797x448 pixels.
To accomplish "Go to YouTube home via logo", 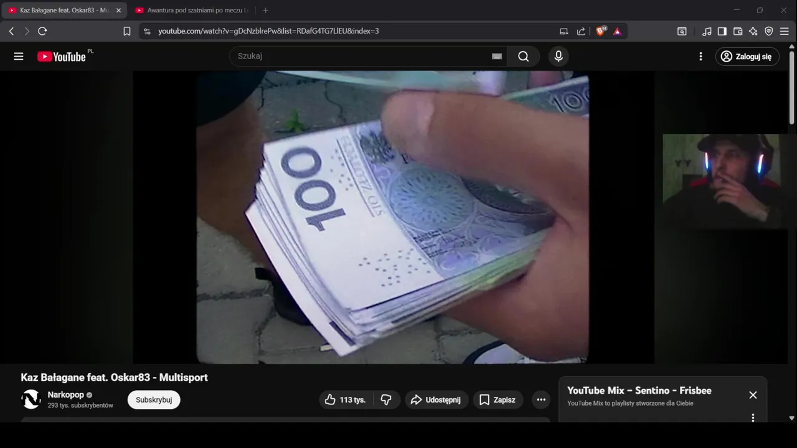I will (61, 57).
